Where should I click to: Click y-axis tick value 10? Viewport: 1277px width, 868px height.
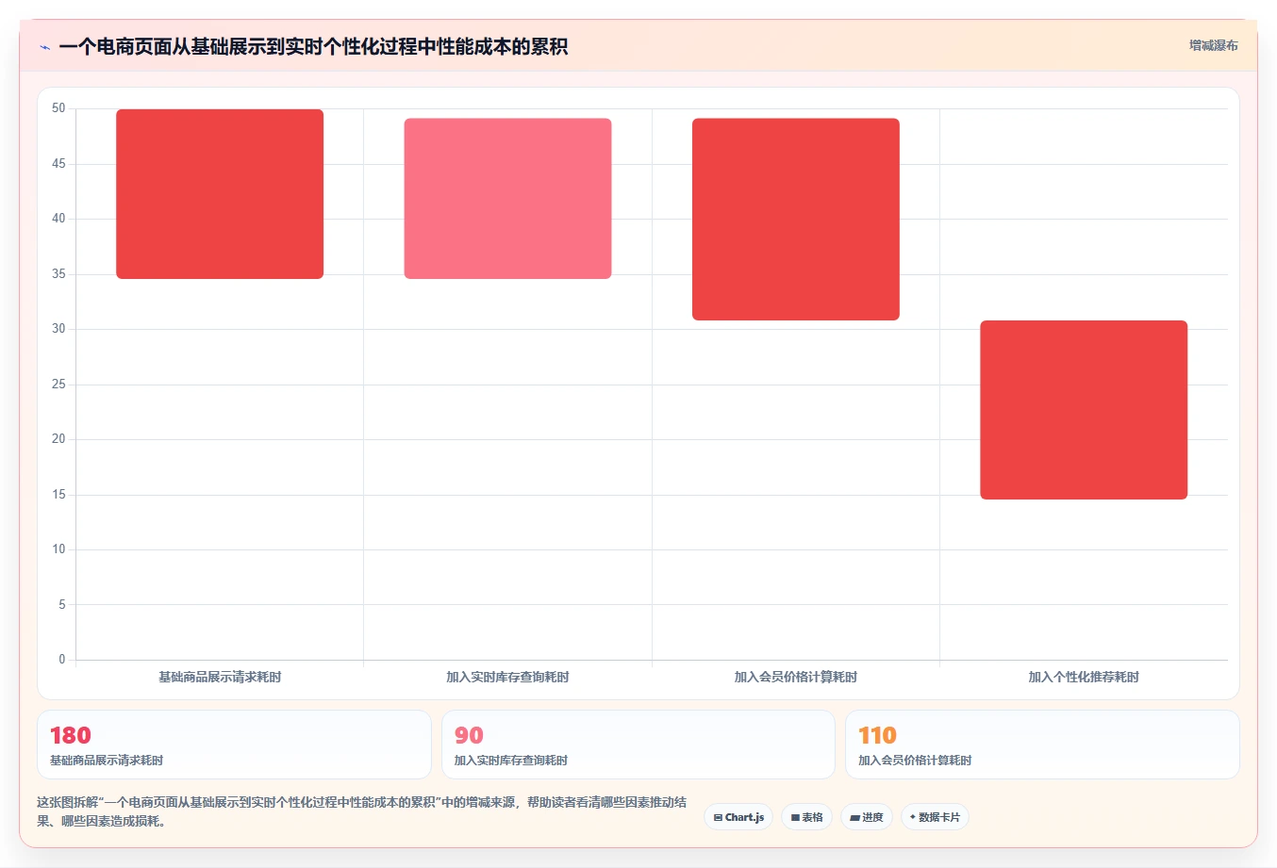(x=58, y=549)
